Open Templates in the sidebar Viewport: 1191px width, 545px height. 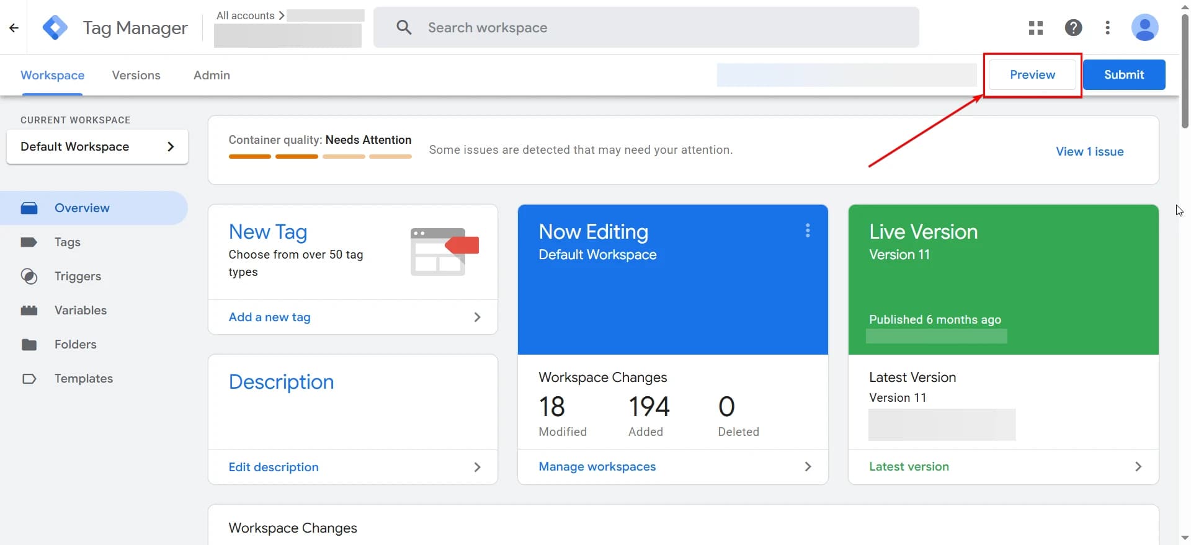click(x=83, y=379)
